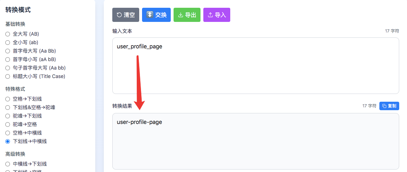Click the 转换结果 label
The width and height of the screenshot is (407, 172).
122,106
